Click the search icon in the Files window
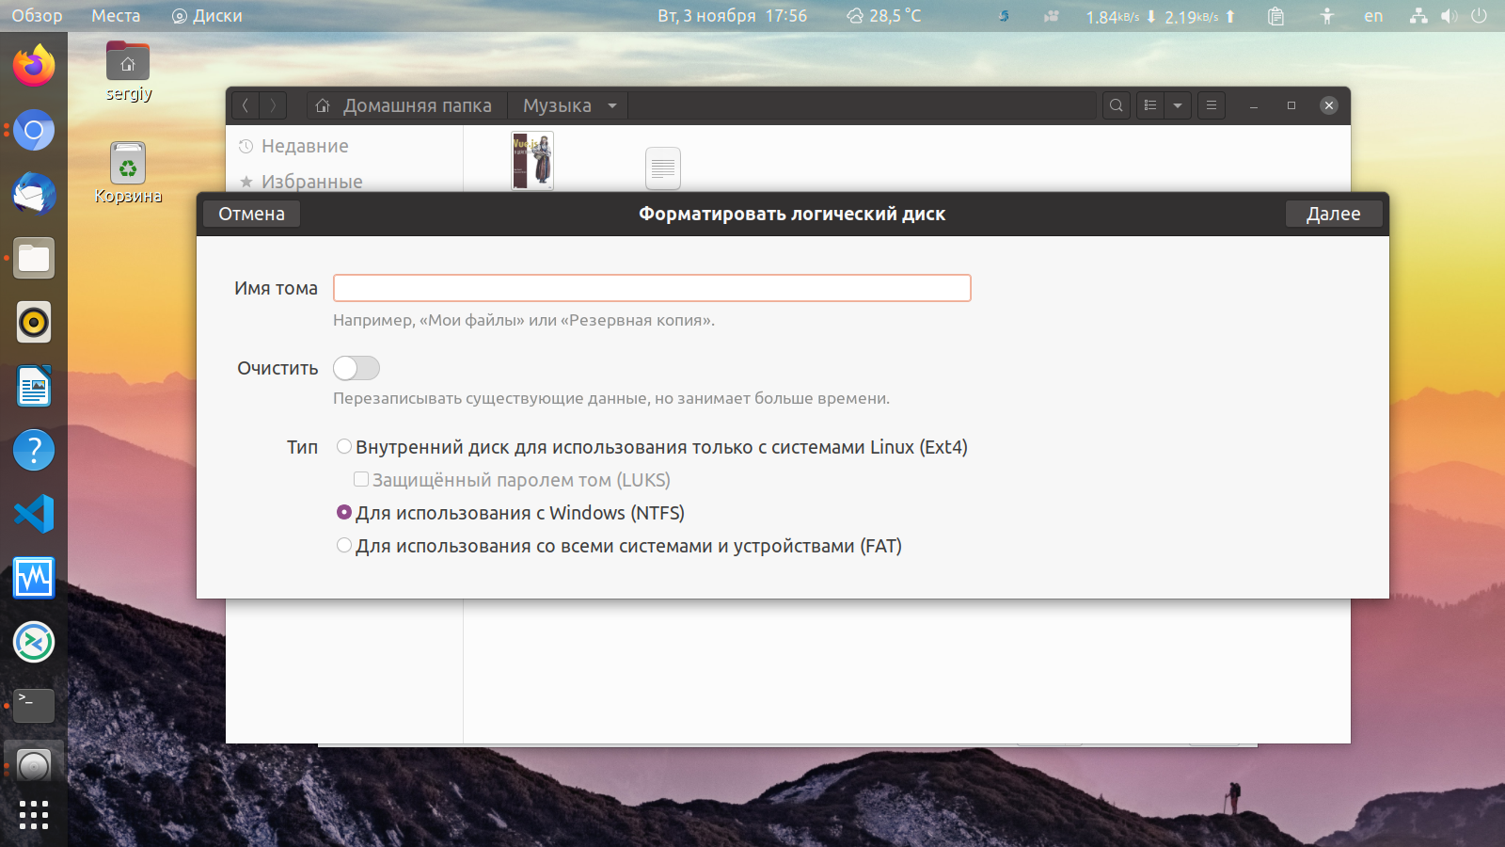 click(1117, 105)
